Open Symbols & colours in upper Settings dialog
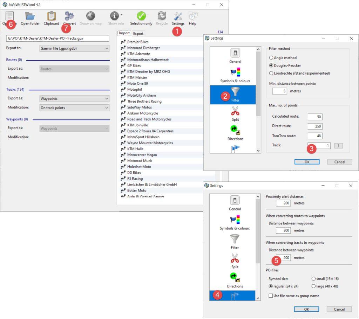Screen dimensions: 359x319 [235, 72]
